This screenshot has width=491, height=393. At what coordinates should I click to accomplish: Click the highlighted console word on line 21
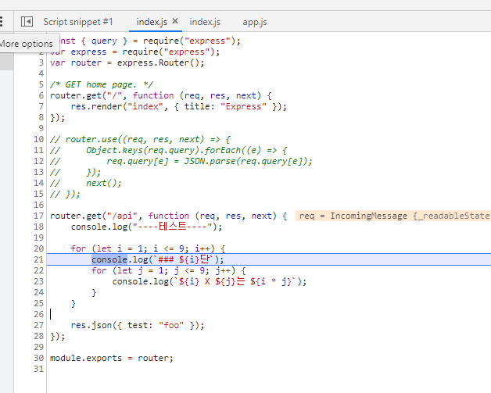pyautogui.click(x=109, y=259)
